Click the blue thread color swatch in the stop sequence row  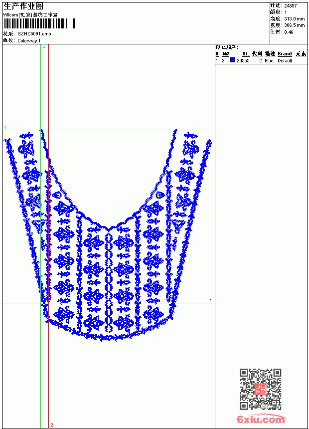pyautogui.click(x=233, y=60)
